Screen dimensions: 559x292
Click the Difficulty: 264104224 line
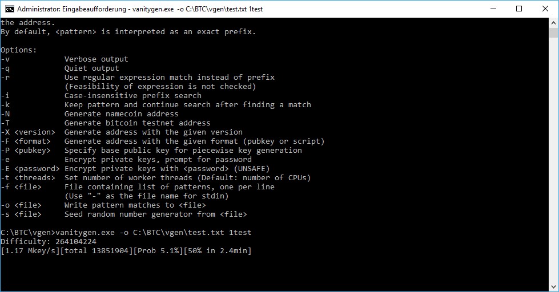click(49, 242)
